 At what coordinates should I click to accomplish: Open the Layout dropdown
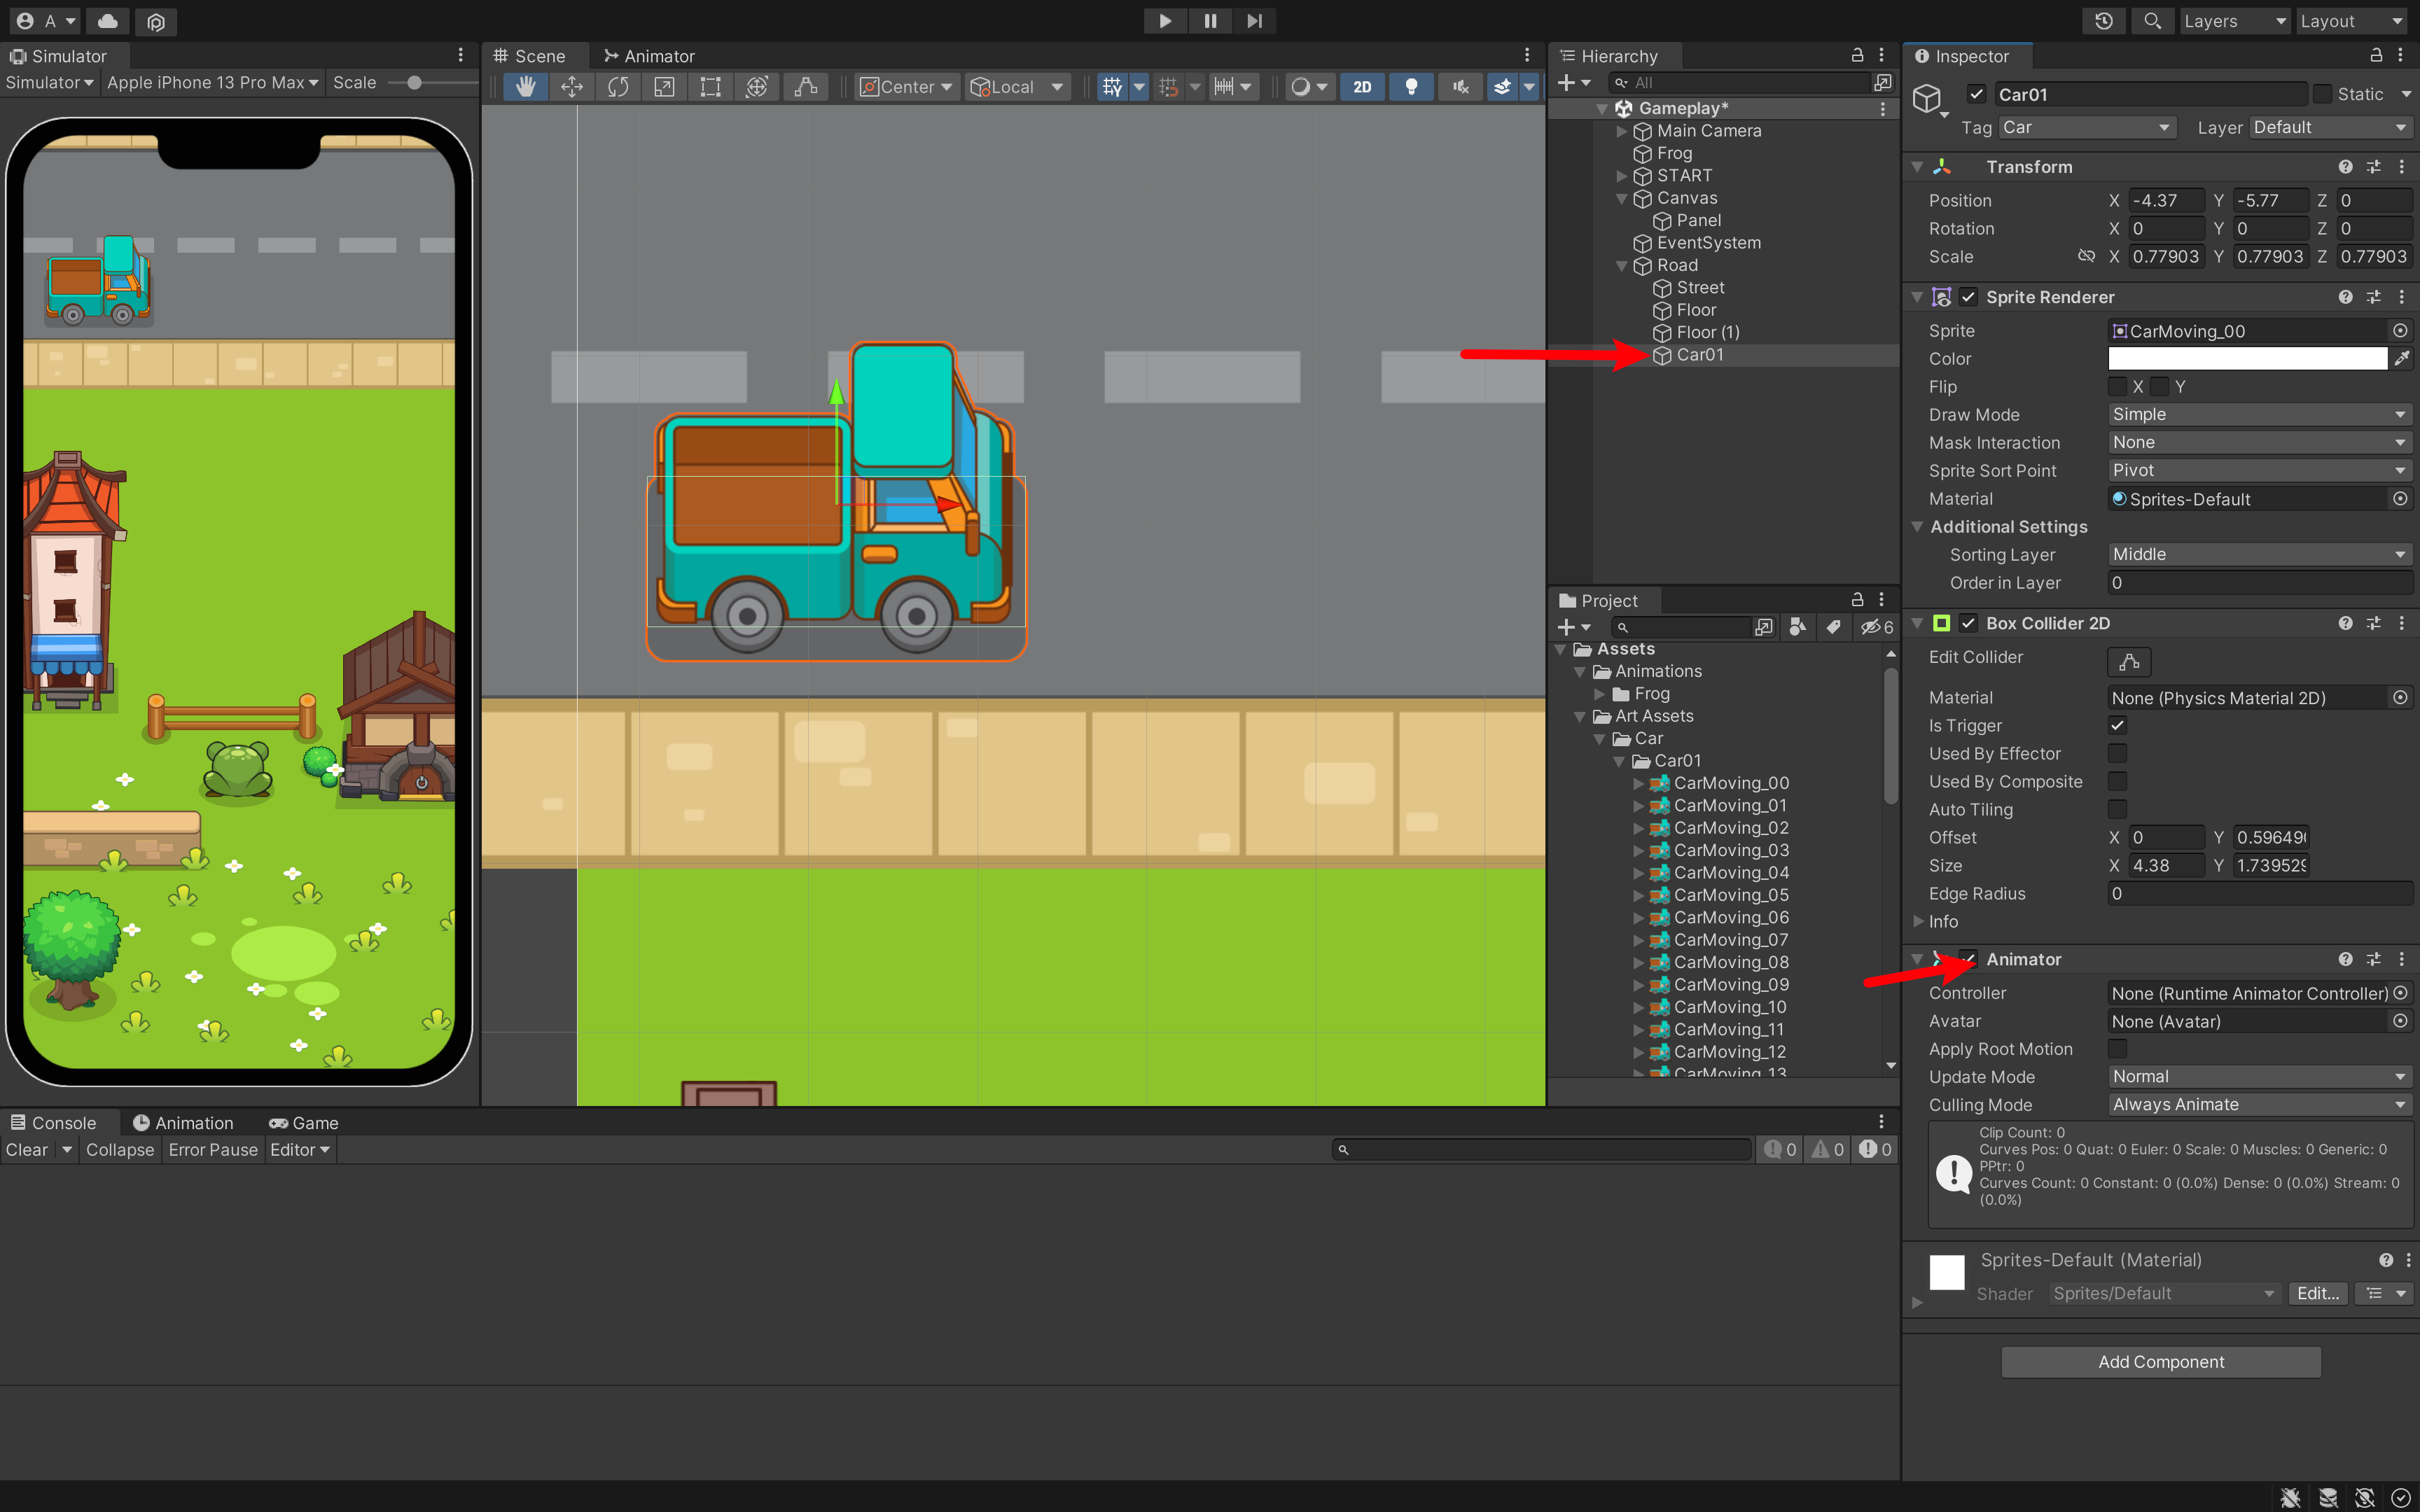click(2350, 21)
